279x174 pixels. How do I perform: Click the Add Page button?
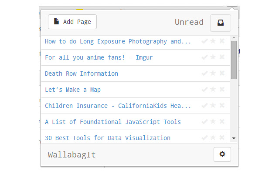pyautogui.click(x=72, y=22)
